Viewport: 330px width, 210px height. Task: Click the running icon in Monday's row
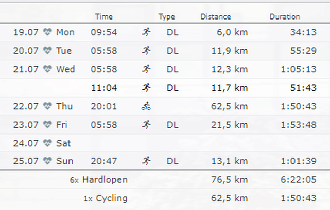point(146,32)
